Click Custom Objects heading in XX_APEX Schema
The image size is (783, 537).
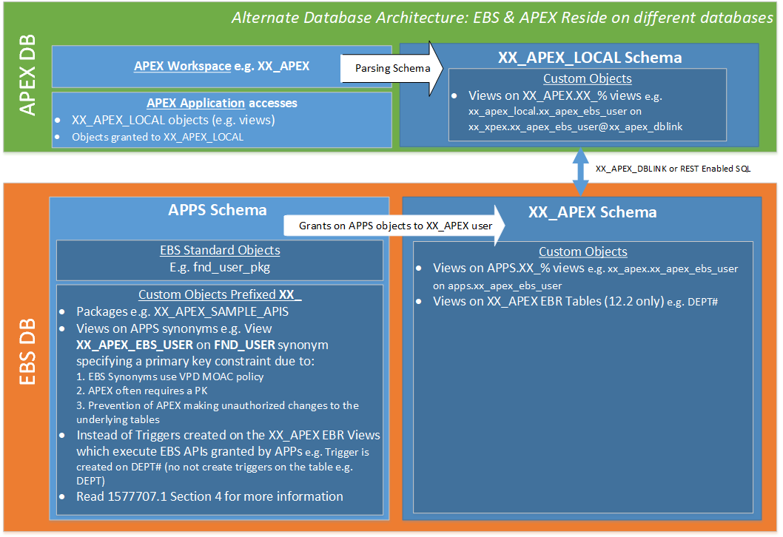click(x=582, y=251)
